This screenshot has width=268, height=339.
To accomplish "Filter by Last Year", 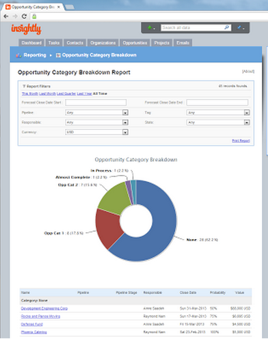I will pos(85,94).
